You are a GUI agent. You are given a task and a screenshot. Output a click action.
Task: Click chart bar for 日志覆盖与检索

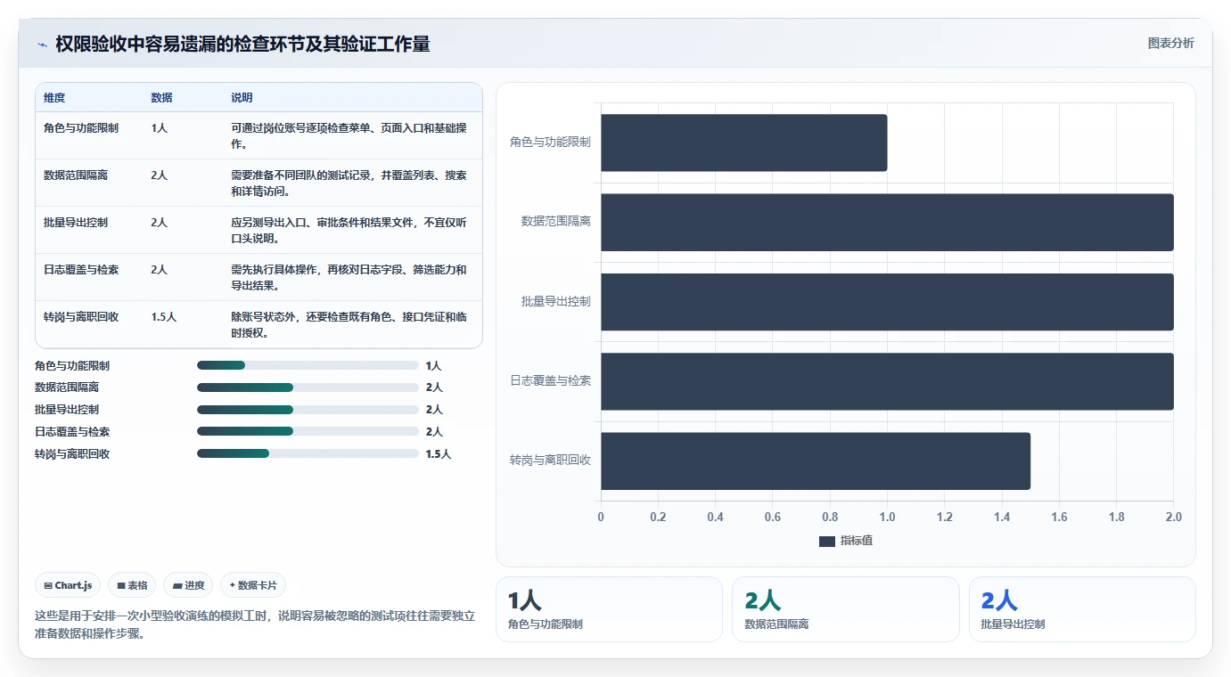pos(887,381)
